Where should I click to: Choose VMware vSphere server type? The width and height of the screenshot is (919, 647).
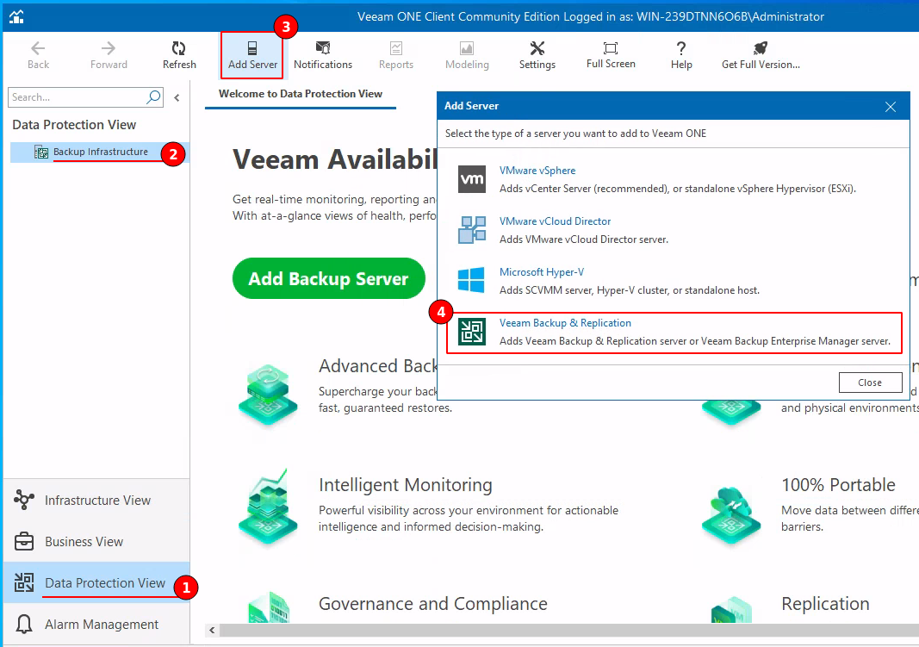(x=537, y=171)
